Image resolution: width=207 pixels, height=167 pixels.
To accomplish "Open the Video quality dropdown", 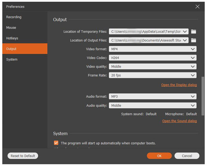I will pos(152,66).
